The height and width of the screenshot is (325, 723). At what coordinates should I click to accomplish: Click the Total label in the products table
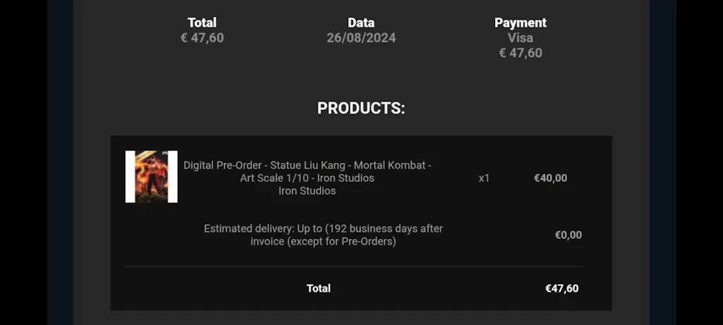(318, 288)
